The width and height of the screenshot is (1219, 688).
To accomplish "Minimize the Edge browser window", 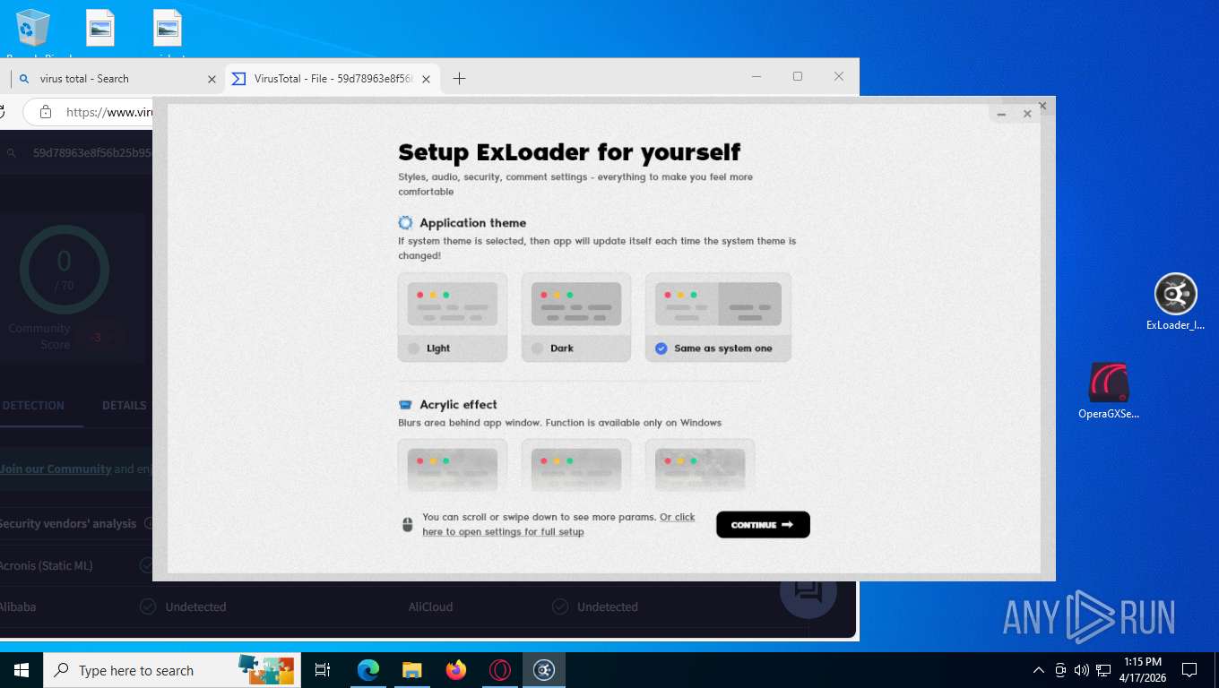I will [756, 77].
